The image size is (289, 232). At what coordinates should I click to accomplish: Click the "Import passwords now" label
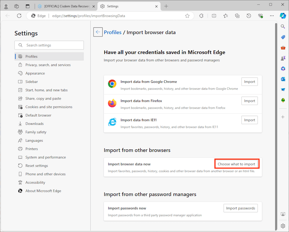coord(127,208)
